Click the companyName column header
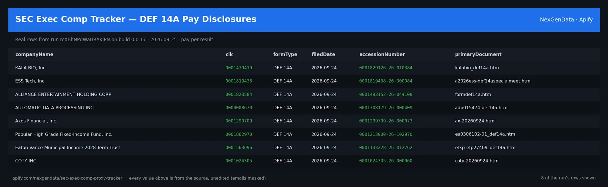Viewport: 608px width, 187px height. tap(34, 54)
